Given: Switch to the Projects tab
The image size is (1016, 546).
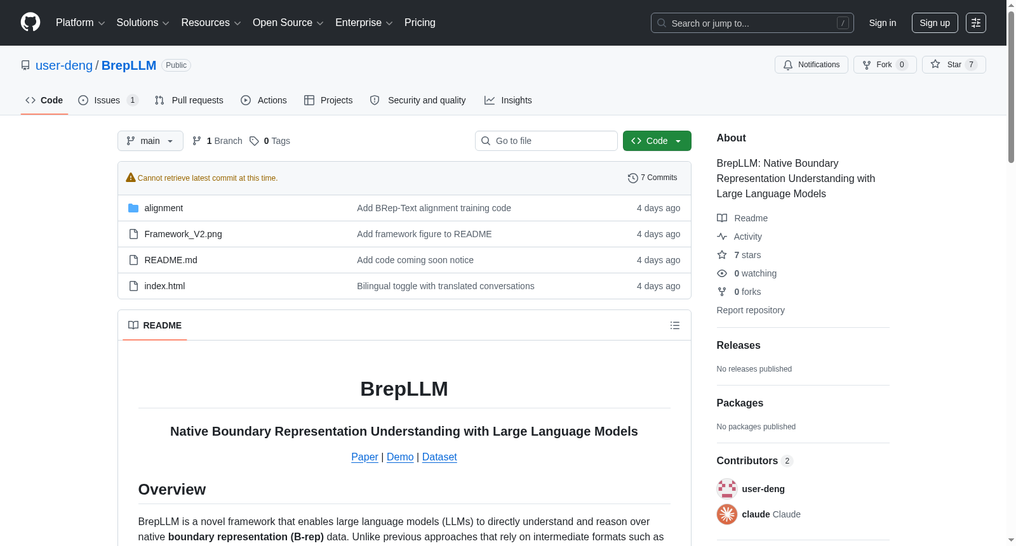Looking at the screenshot, I should coord(328,100).
